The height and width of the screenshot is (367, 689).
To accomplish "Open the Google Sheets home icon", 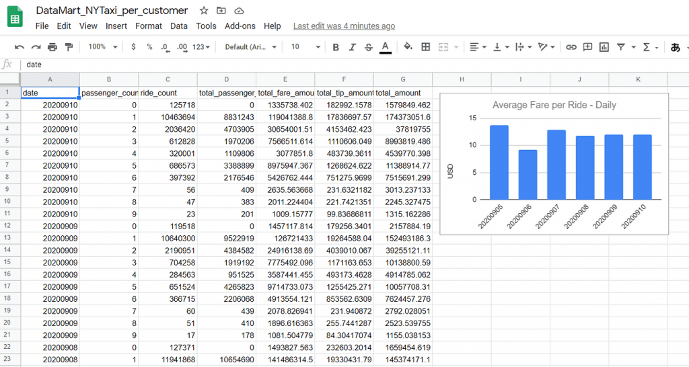I will click(15, 17).
